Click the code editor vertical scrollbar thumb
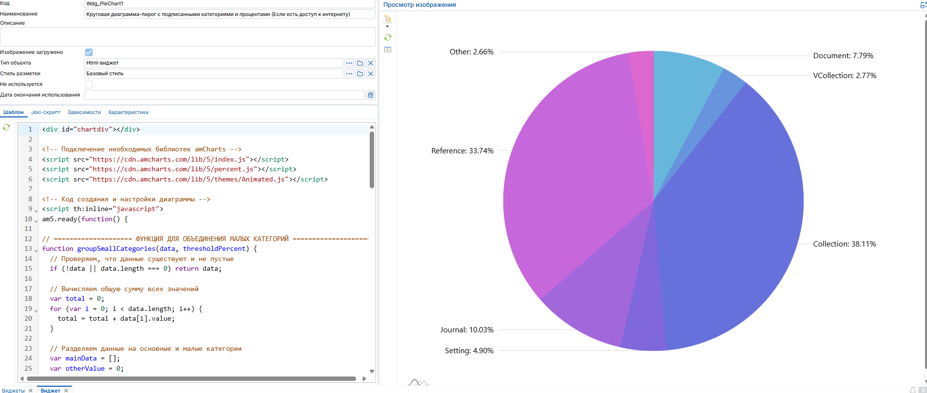This screenshot has width=927, height=393. click(372, 159)
